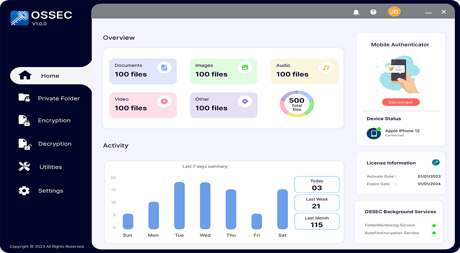Click the V1.0.0 version text
460x253 pixels.
click(x=39, y=24)
